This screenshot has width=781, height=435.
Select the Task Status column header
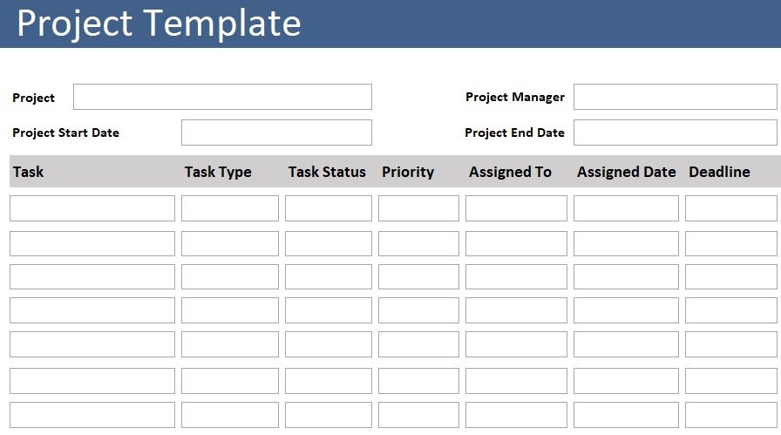click(327, 172)
